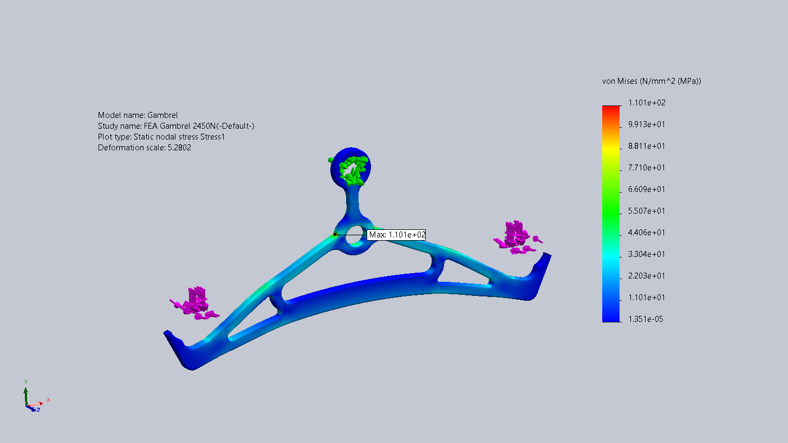This screenshot has width=788, height=443.
Task: Click the Deformation scale: 5.2802 text
Action: coord(144,148)
